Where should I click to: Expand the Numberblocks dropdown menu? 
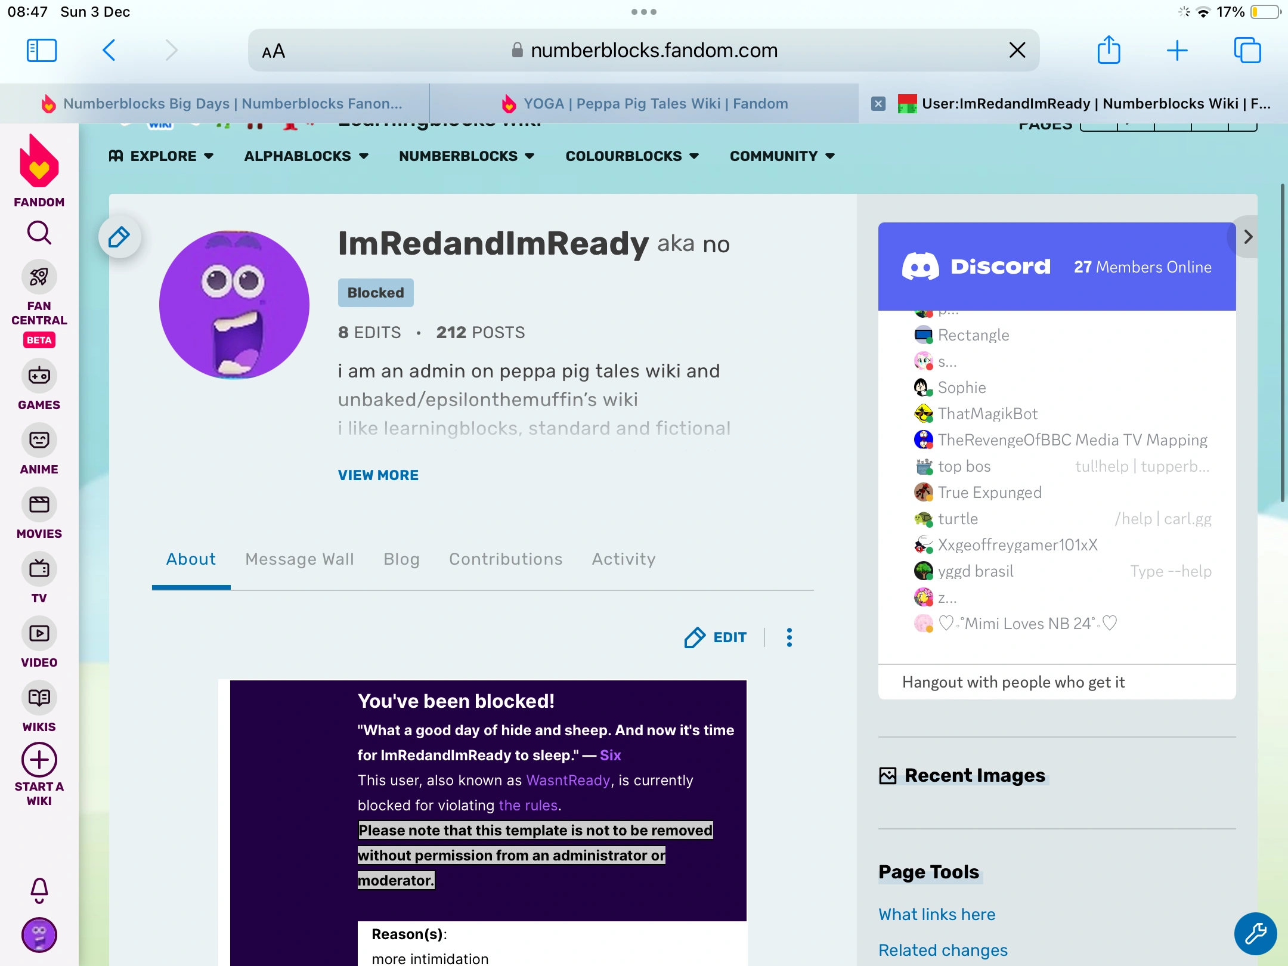pyautogui.click(x=466, y=156)
